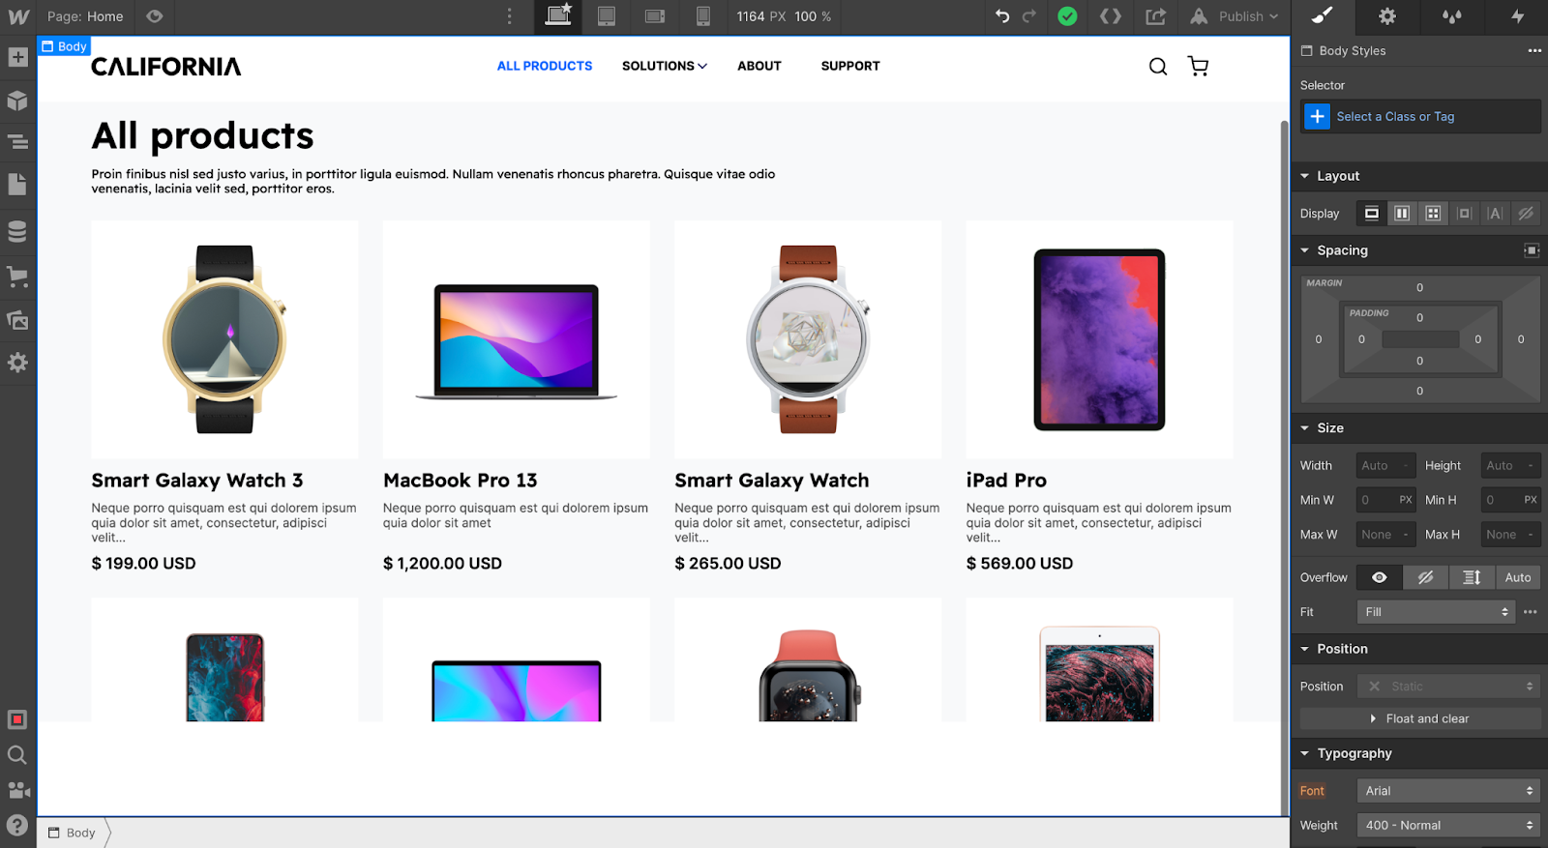Set overflow to Auto
Viewport: 1548px width, 848px height.
[1518, 577]
